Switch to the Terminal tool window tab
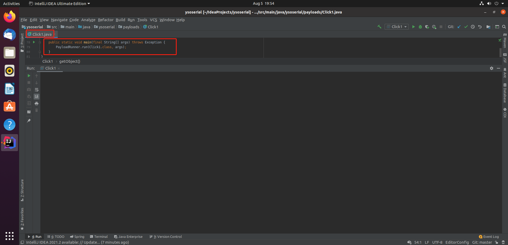 click(99, 237)
